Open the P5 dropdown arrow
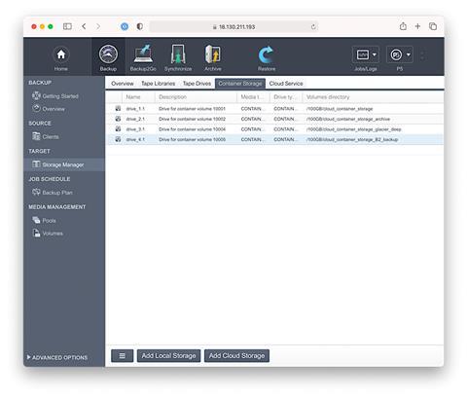 click(x=409, y=54)
